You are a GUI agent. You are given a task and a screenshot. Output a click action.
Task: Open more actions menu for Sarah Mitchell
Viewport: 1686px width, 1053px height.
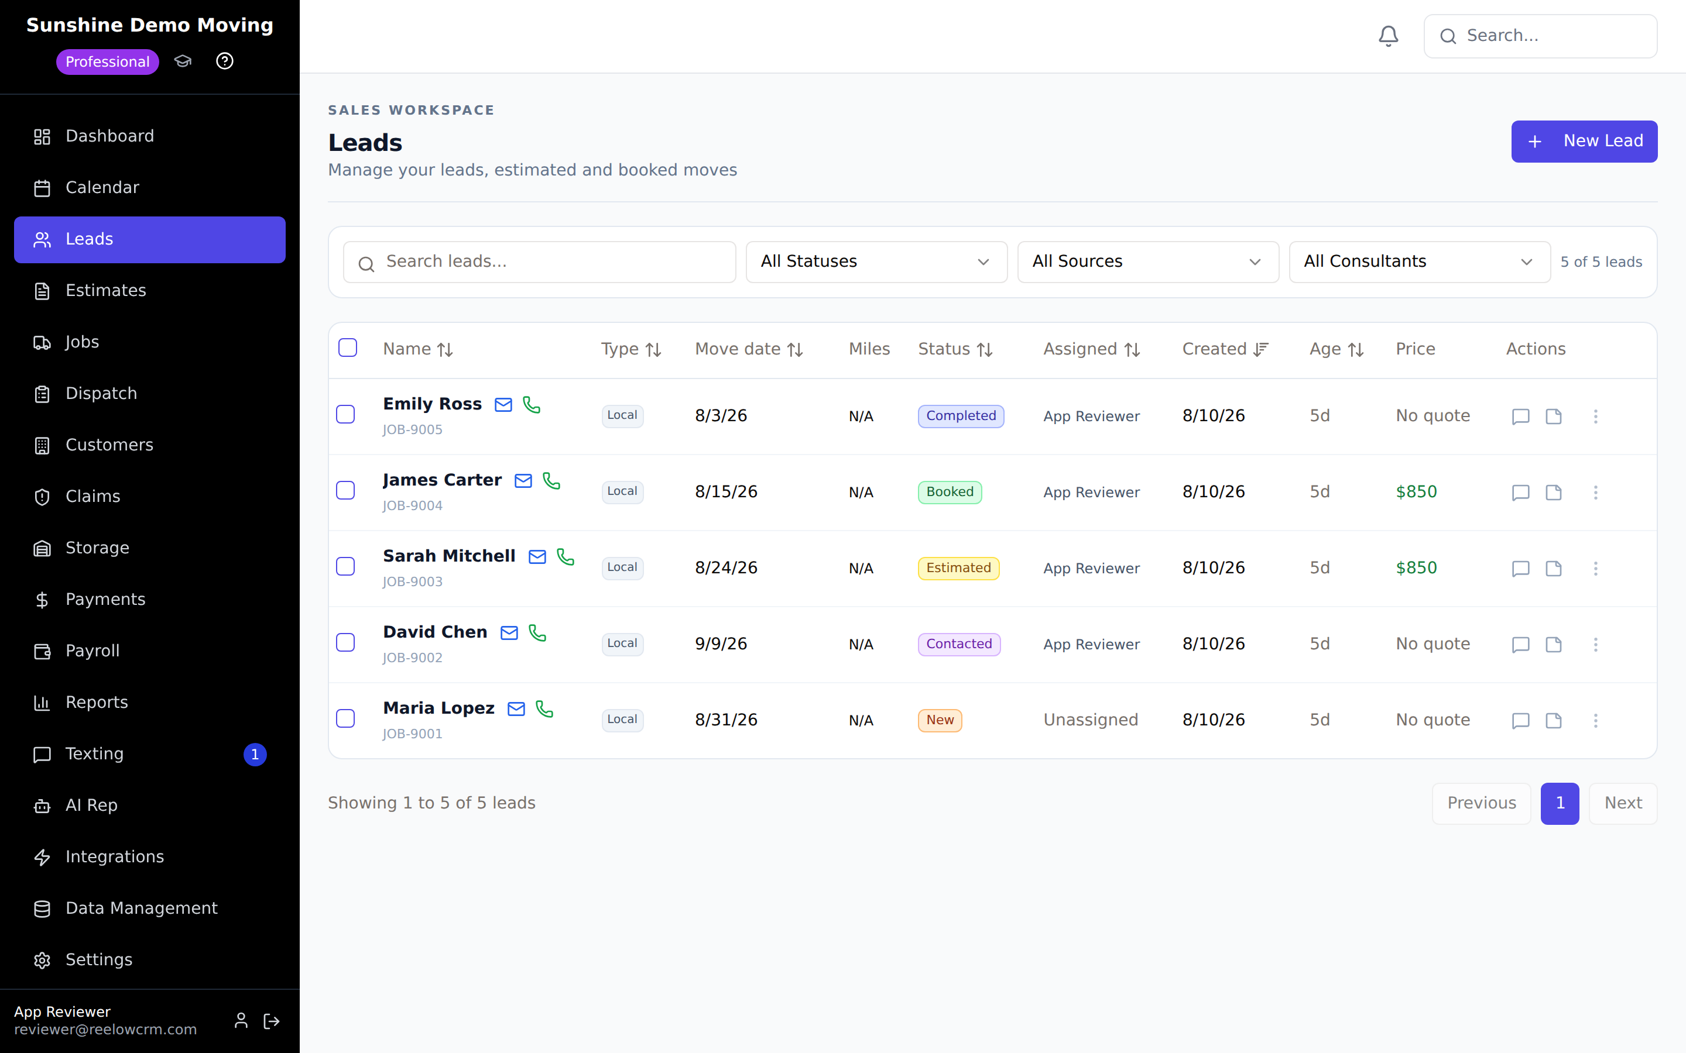(1595, 568)
